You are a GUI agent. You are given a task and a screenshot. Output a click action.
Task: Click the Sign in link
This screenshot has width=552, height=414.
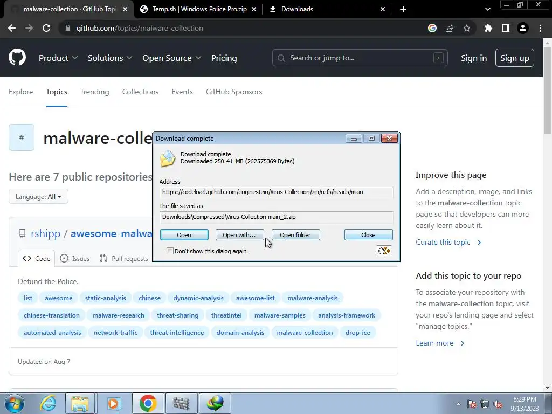pos(474,58)
